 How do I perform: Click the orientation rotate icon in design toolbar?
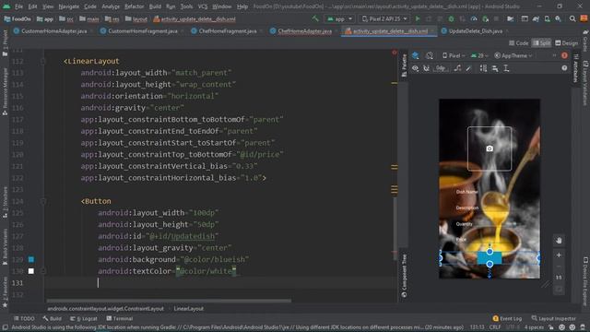[x=430, y=55]
